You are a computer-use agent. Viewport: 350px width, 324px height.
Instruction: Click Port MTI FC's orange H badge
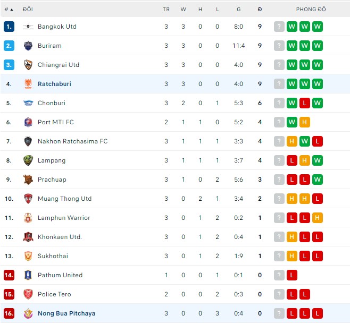click(x=304, y=122)
